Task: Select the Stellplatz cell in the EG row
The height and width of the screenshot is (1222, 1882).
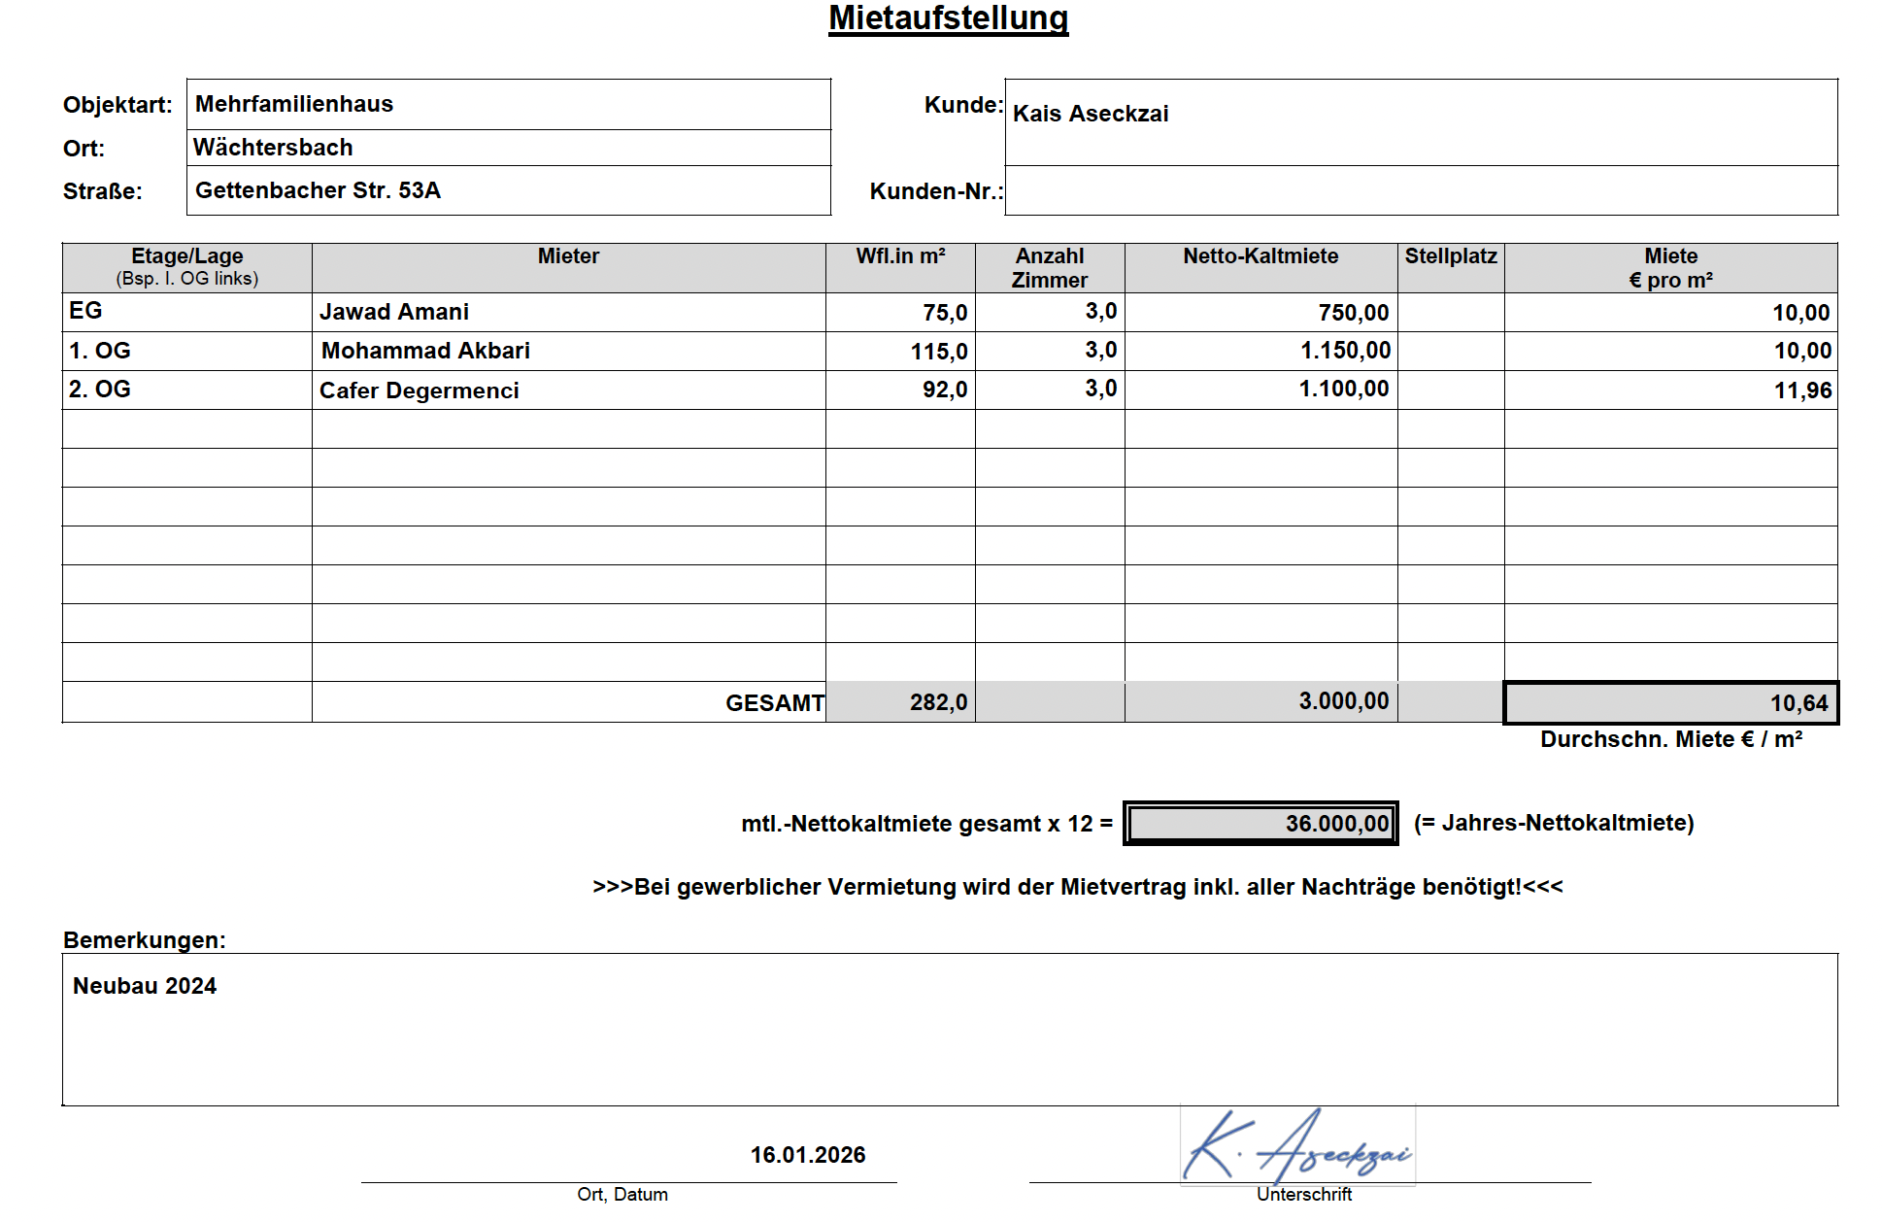Action: tap(1451, 312)
